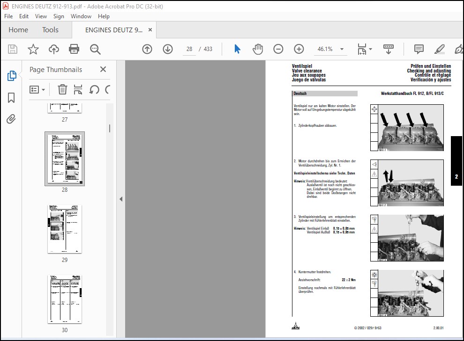The image size is (464, 341).
Task: Open the File menu
Action: (8, 16)
